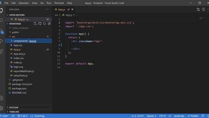The image size is (209, 118).
Task: Click Spaces: 2 indentation setting
Action: point(152,116)
